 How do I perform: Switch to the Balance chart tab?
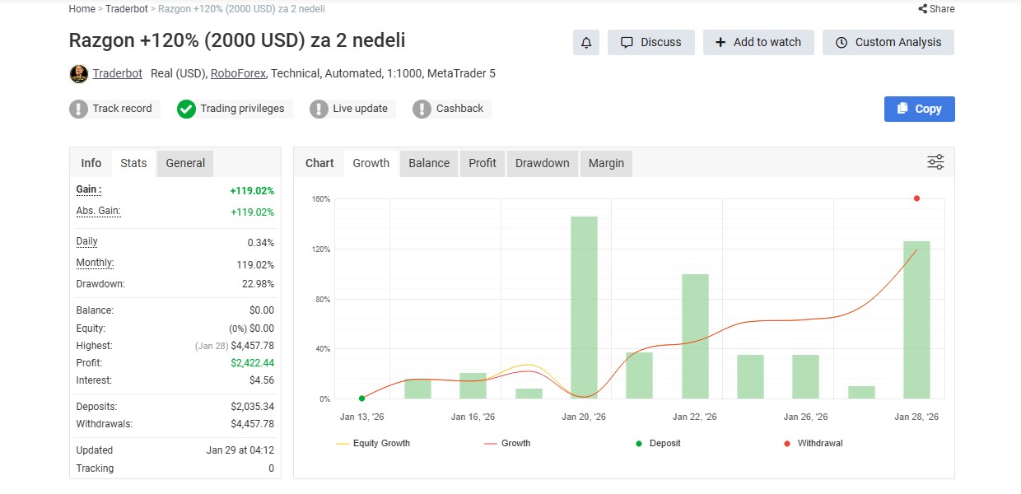click(x=429, y=163)
